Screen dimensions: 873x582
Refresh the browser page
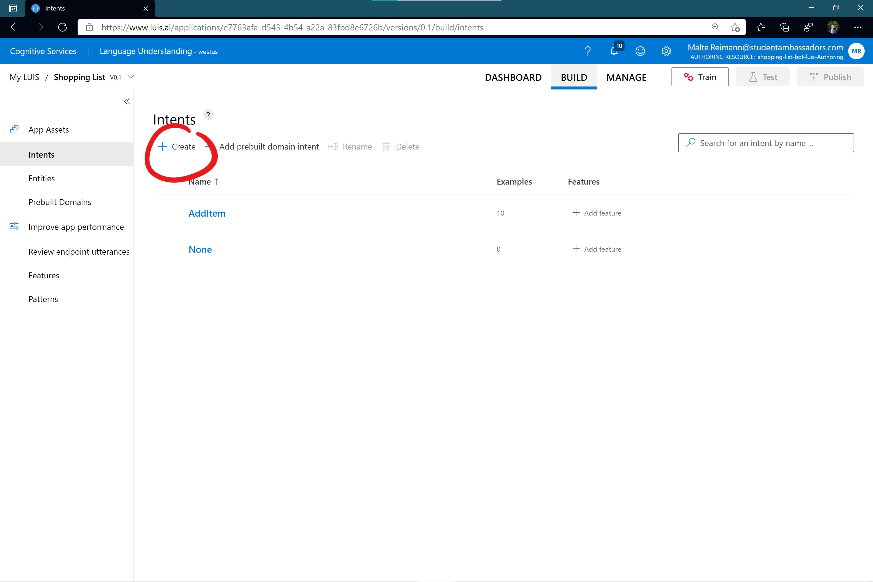tap(62, 27)
